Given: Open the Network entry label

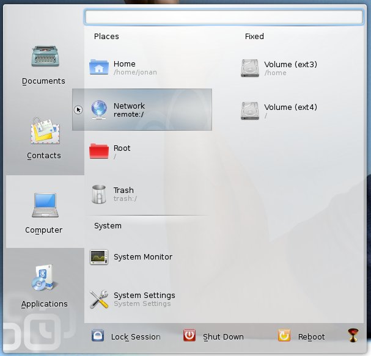Looking at the screenshot, I should click(129, 106).
